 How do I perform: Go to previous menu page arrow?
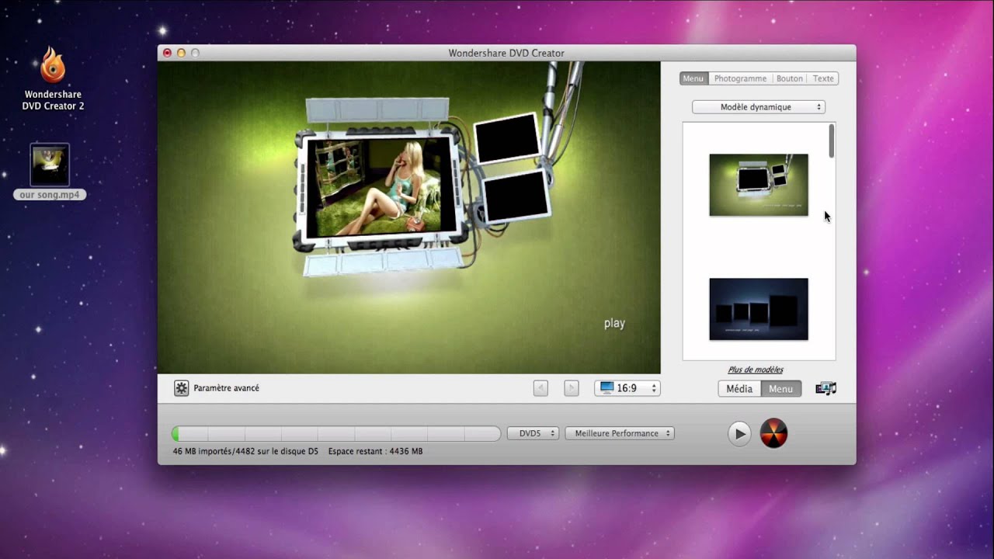[x=540, y=388]
